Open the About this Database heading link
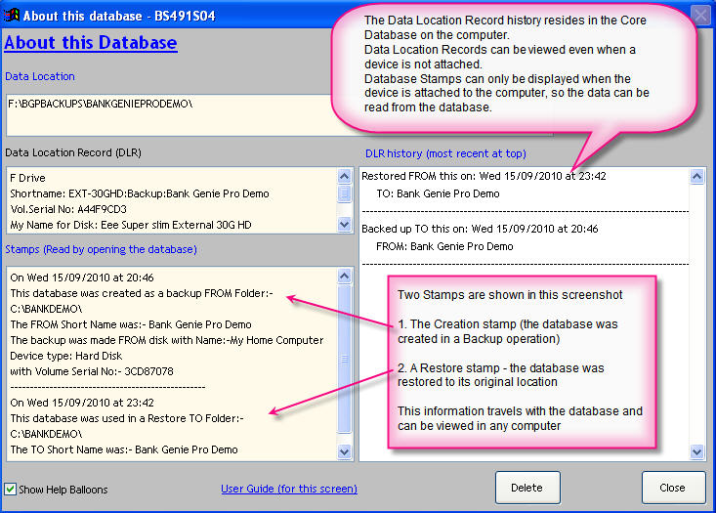Image resolution: width=716 pixels, height=513 pixels. [91, 42]
